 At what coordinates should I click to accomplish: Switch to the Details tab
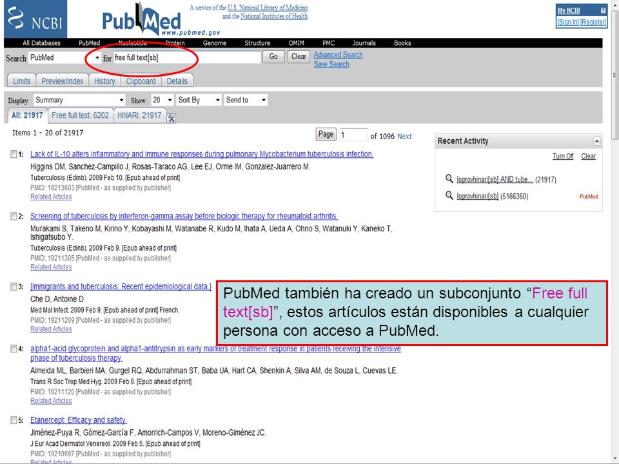coord(177,81)
